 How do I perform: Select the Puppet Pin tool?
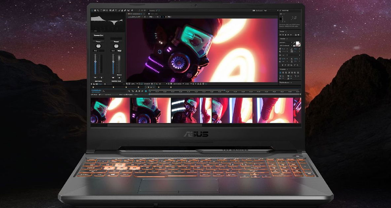pyautogui.click(x=132, y=10)
